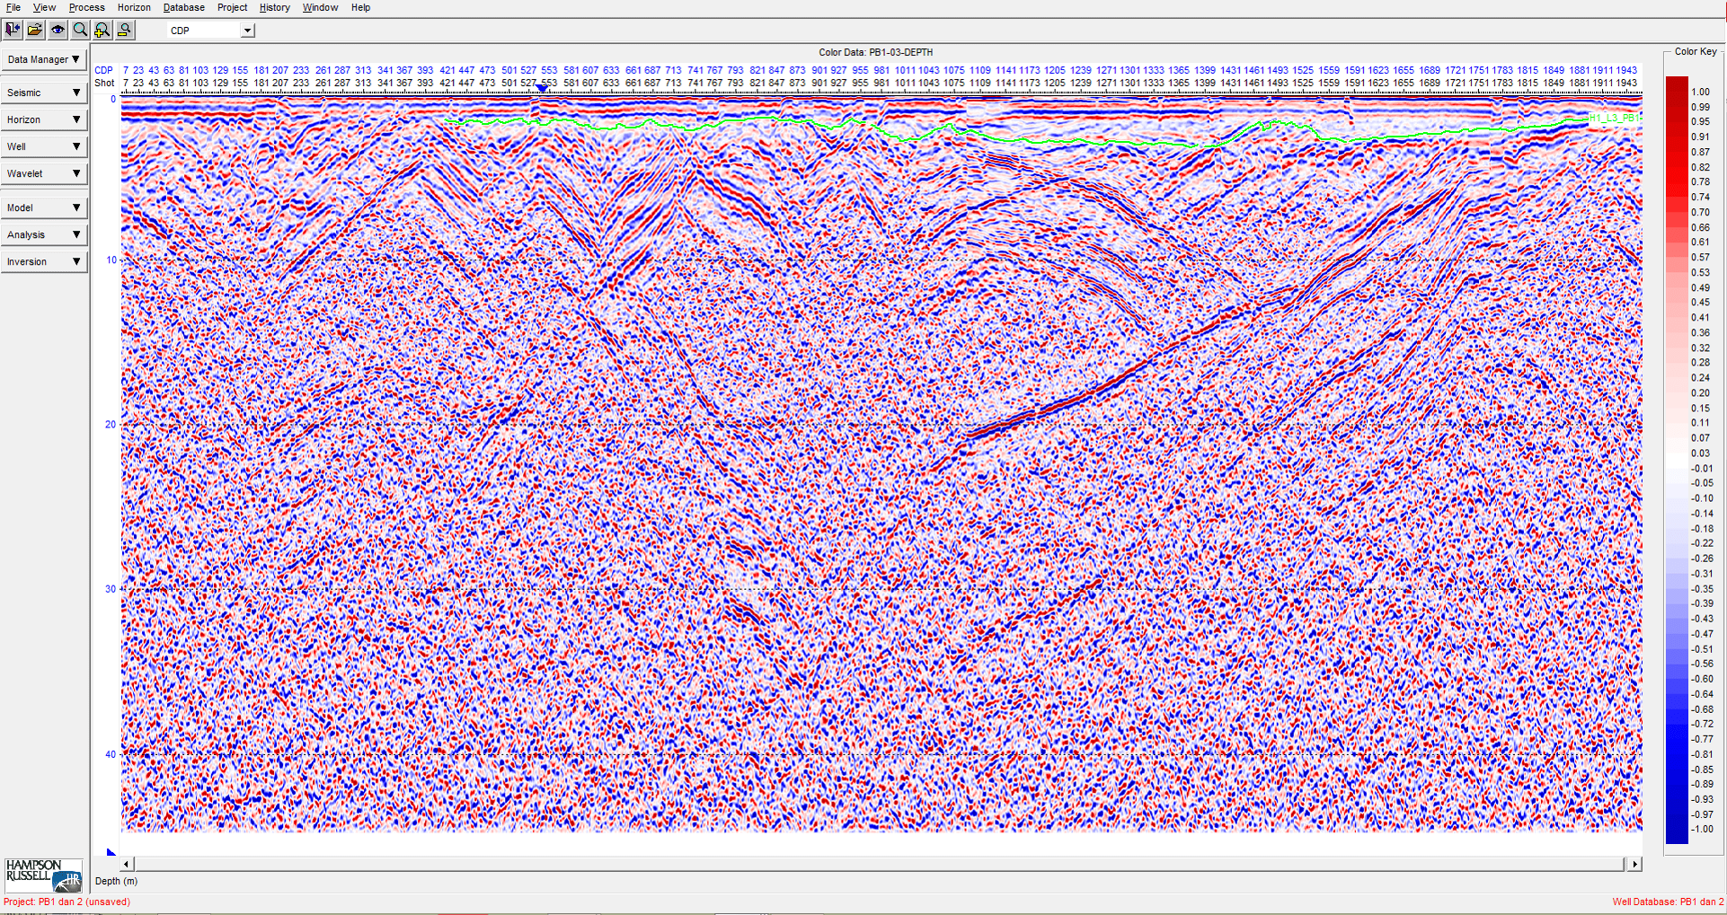
Task: Expand the Seismic sidebar menu
Action: [44, 92]
